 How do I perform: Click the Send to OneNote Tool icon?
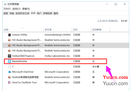pyautogui.click(x=10, y=83)
